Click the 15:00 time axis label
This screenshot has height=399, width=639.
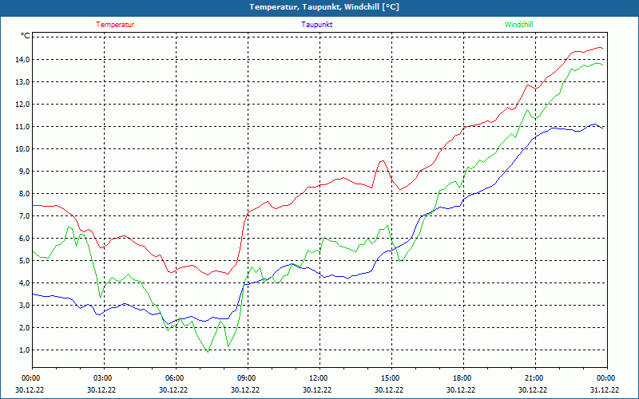(x=391, y=378)
